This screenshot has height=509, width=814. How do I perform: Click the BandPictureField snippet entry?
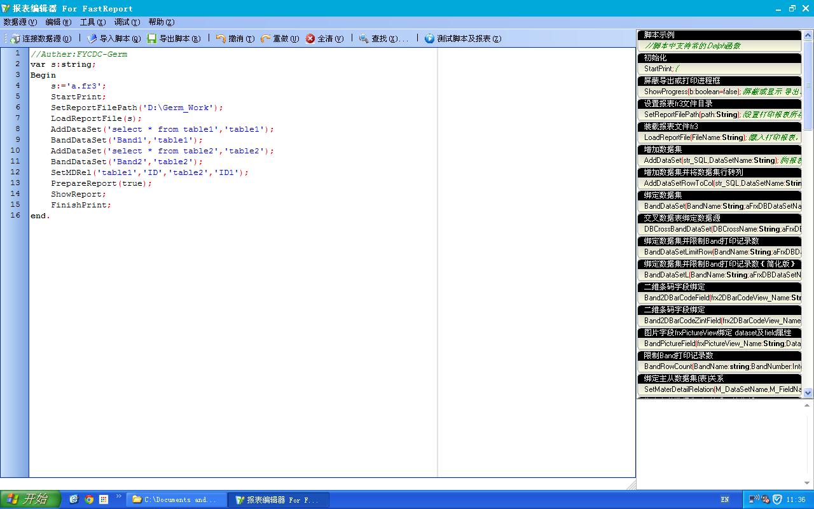pyautogui.click(x=719, y=343)
